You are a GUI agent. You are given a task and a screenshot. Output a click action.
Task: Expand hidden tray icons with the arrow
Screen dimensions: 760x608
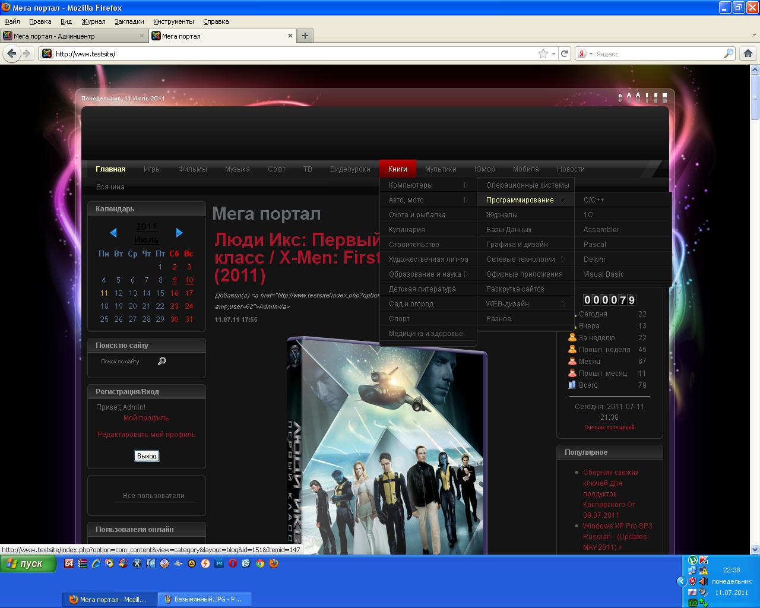[682, 581]
